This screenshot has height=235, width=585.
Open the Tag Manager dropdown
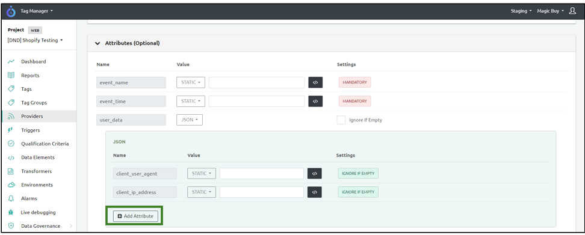pyautogui.click(x=37, y=11)
